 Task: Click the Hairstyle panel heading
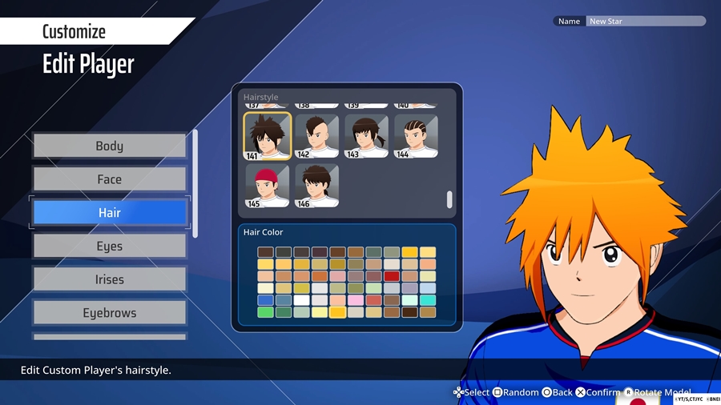click(x=260, y=97)
